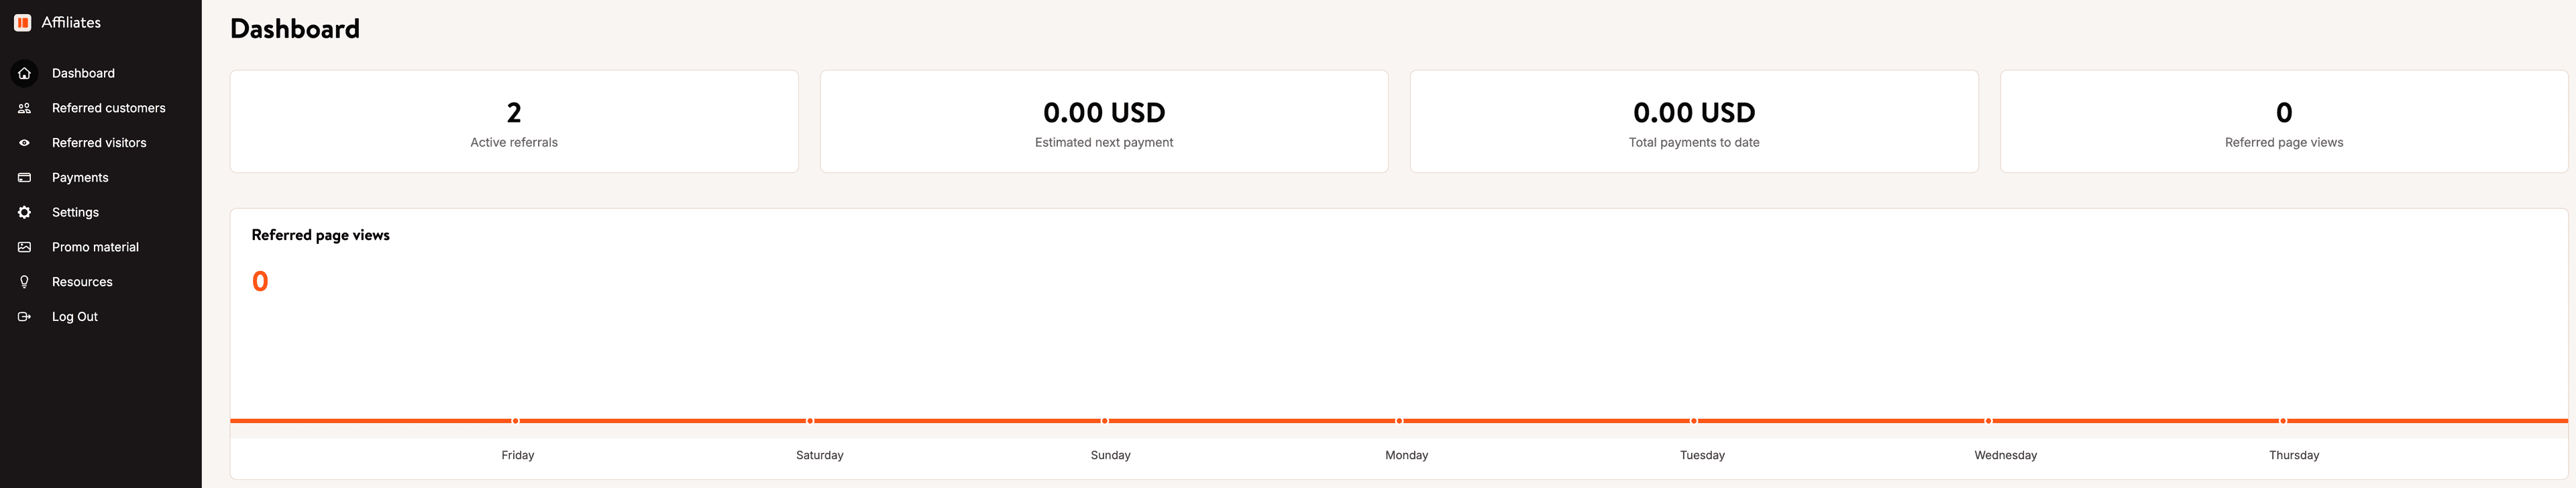Click the Log Out link
This screenshot has height=488, width=2576.
75,316
